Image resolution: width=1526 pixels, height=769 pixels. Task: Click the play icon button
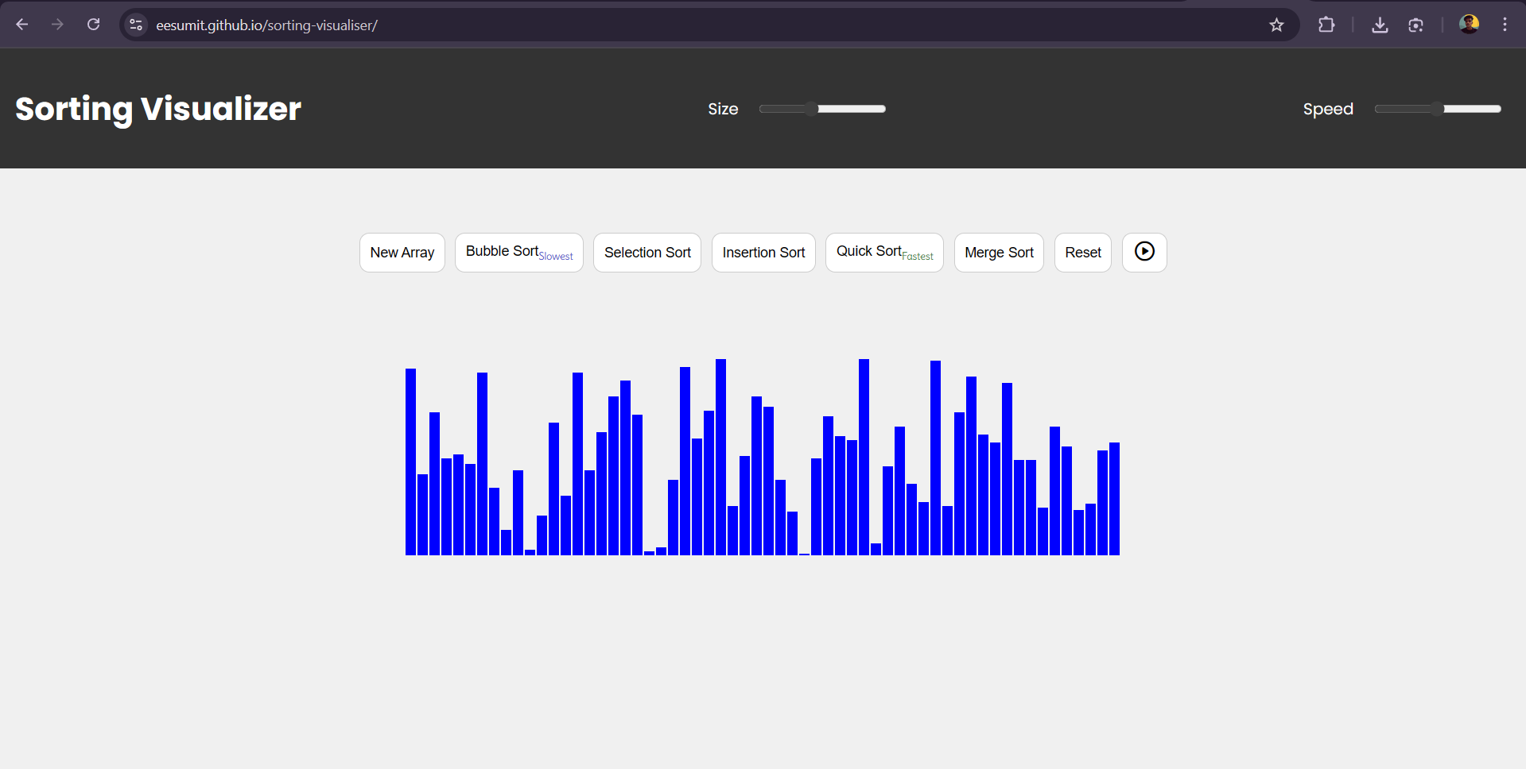[x=1144, y=252]
